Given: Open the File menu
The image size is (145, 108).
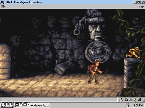Looking at the screenshot, I should coord(3,6).
